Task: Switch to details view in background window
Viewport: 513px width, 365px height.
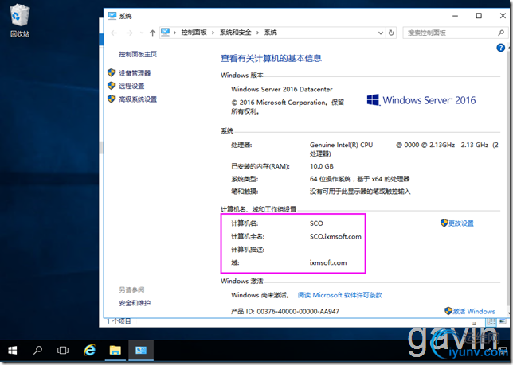Action: tap(491, 322)
